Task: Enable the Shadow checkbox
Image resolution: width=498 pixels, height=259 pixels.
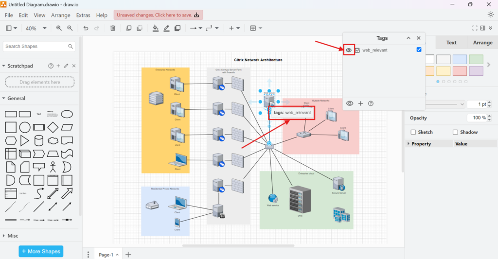Action: 456,132
